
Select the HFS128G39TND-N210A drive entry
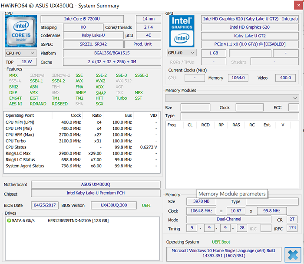(78, 220)
